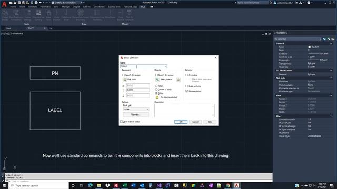
Task: Click the Save icon in quick access toolbar
Action: tap(19, 3)
